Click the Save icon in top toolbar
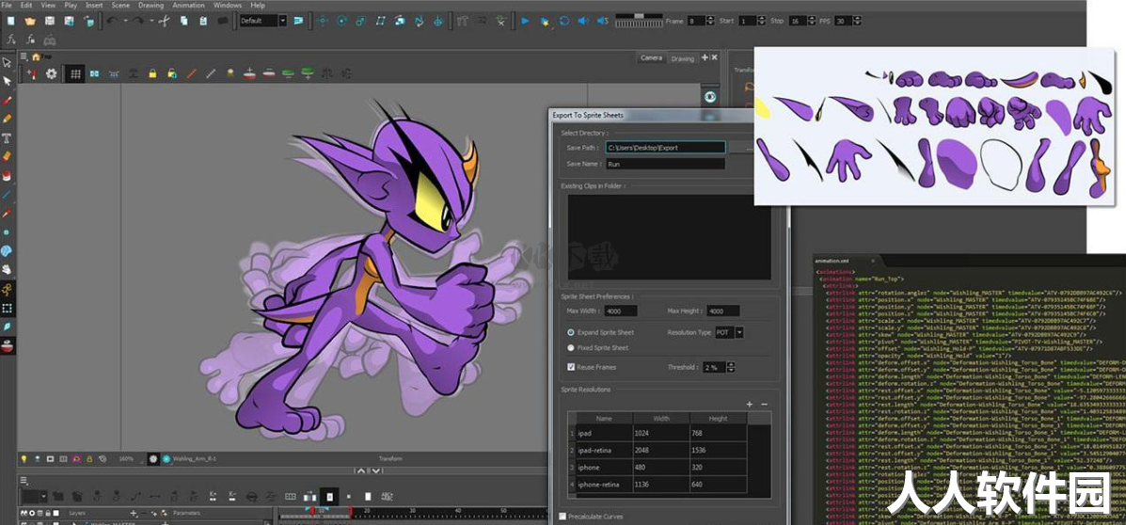 (x=50, y=21)
